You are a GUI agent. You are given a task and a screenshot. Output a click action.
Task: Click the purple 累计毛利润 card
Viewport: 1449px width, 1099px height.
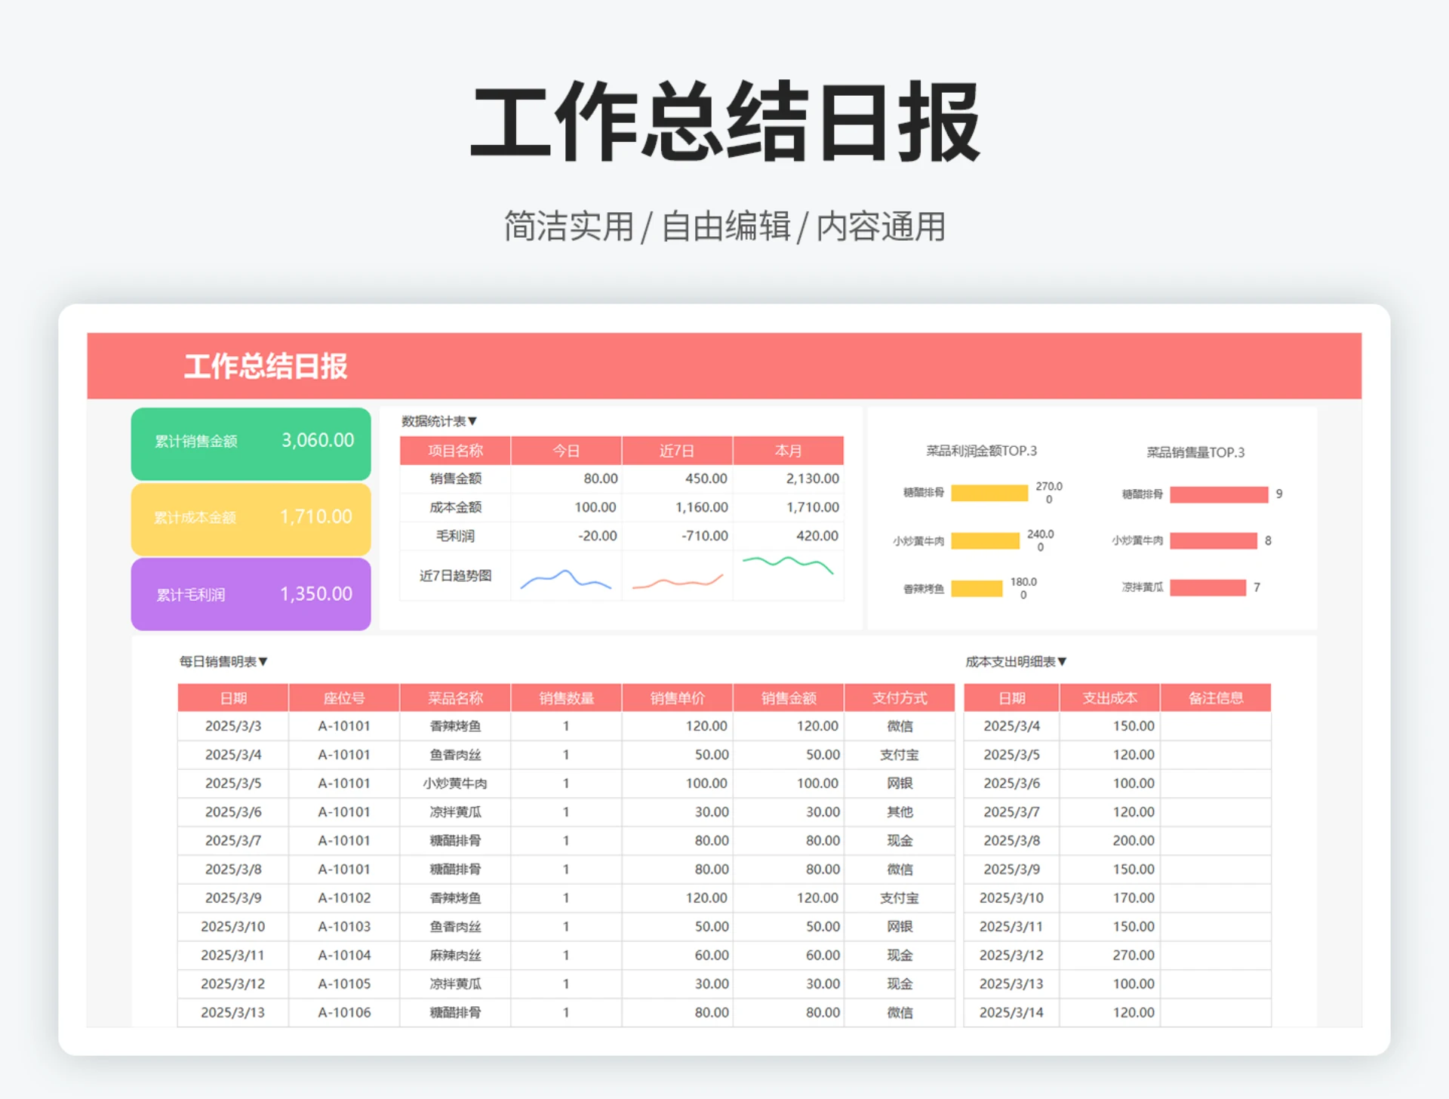pyautogui.click(x=251, y=594)
